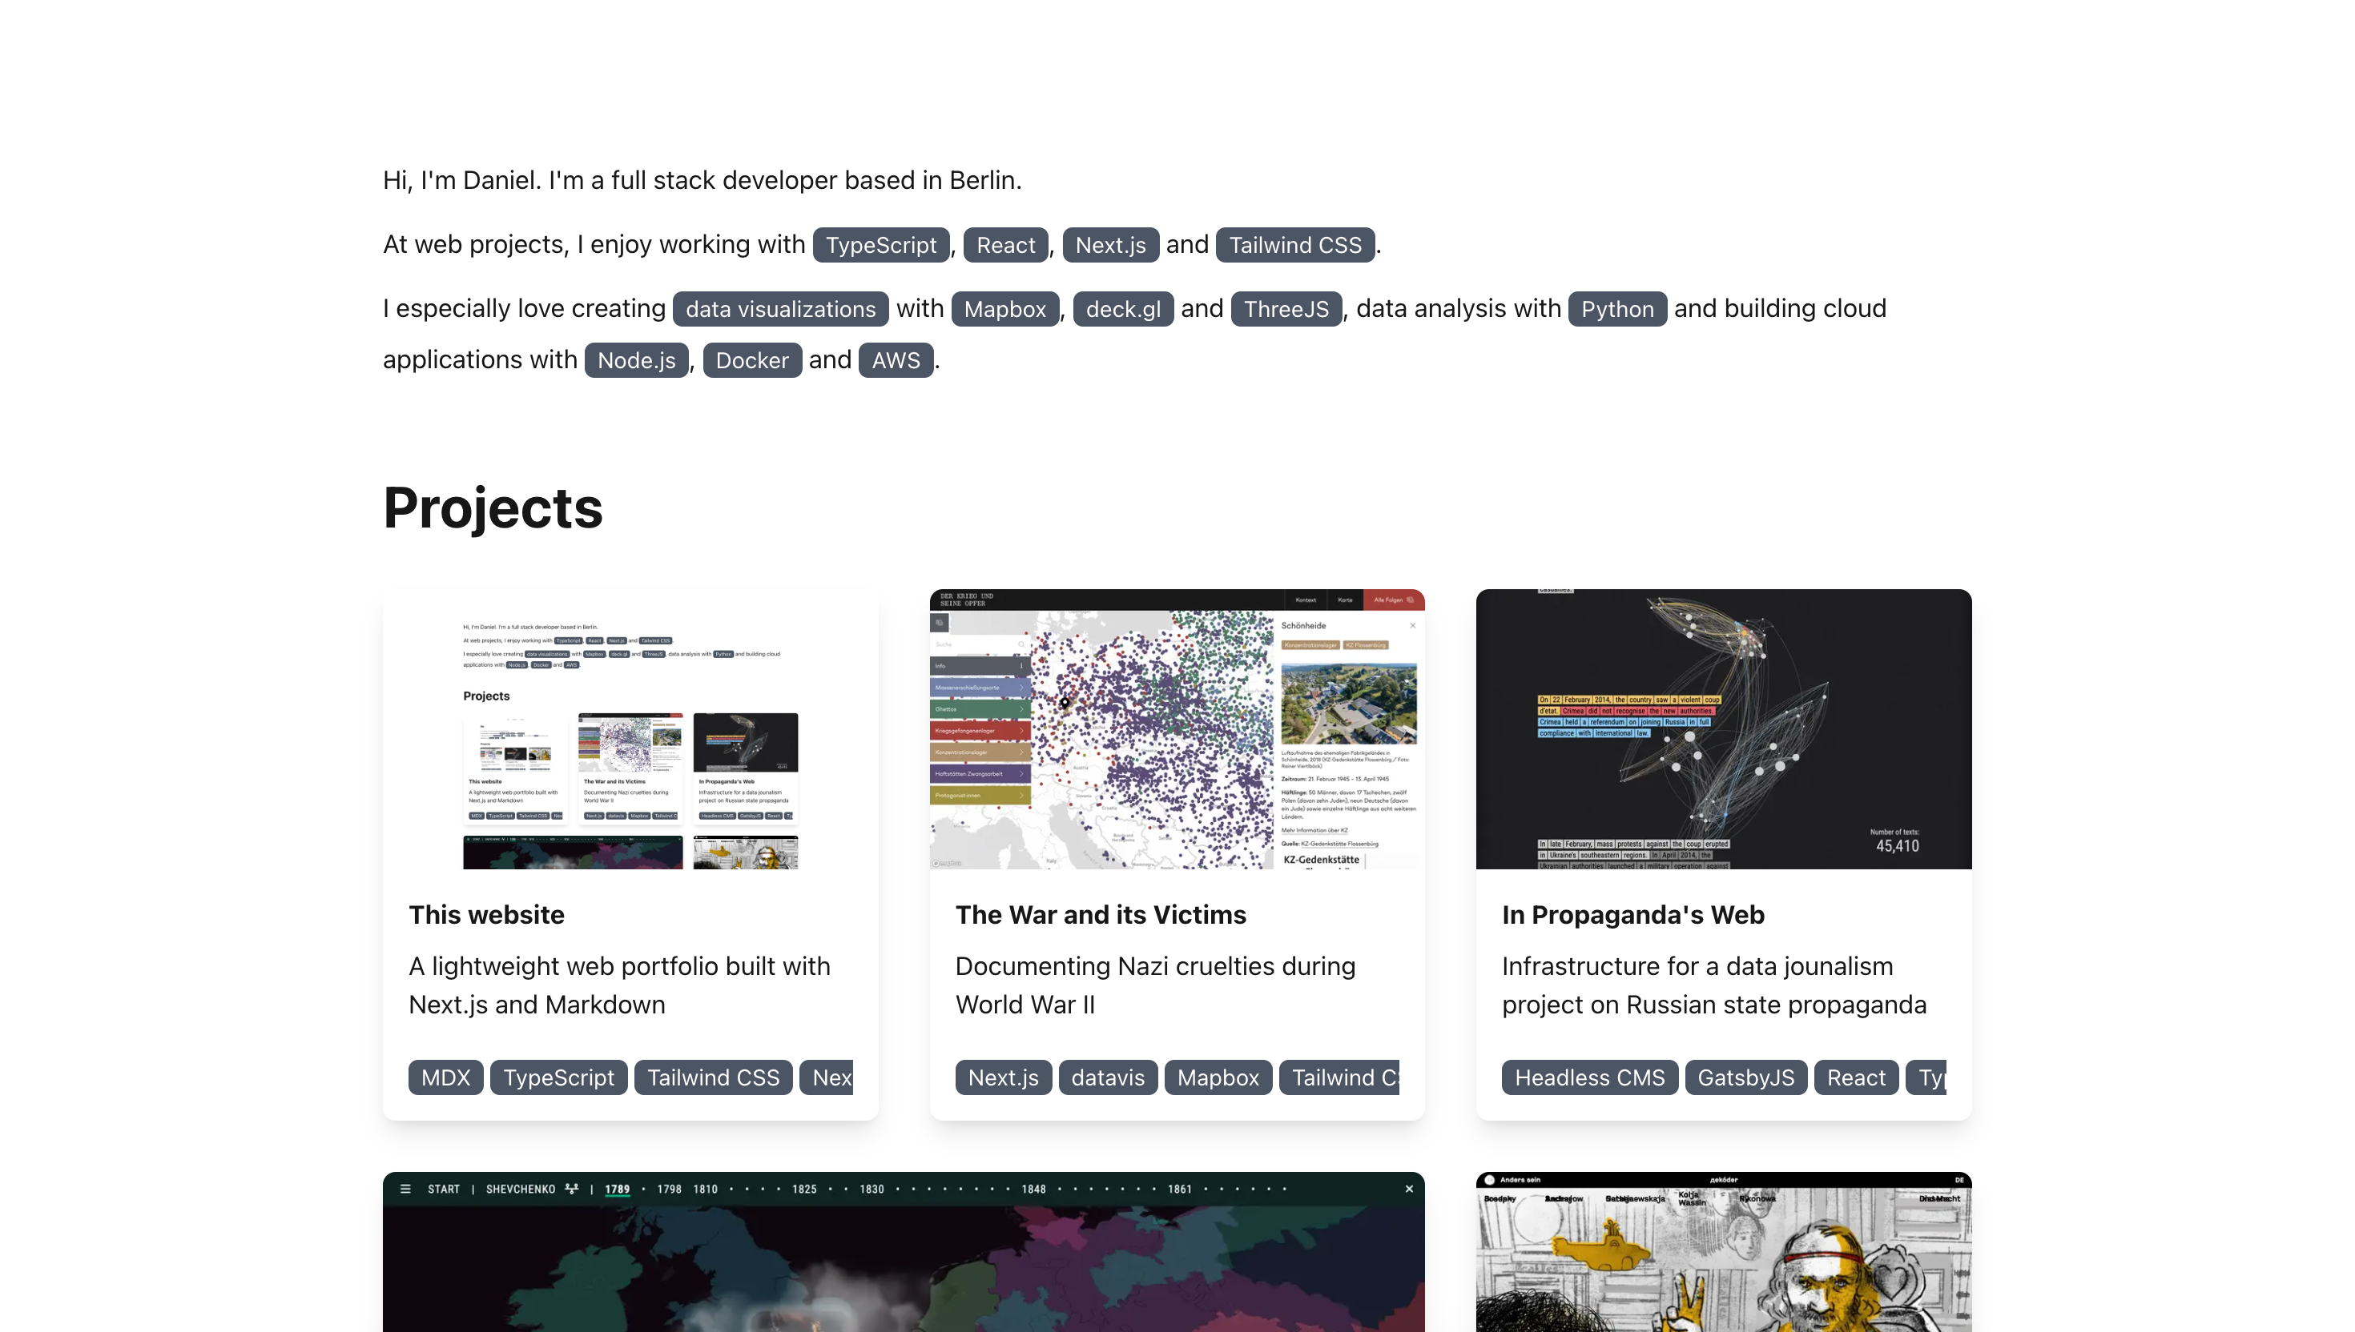Click the AWS tag
Viewport: 2355px width, 1332px height.
point(895,360)
